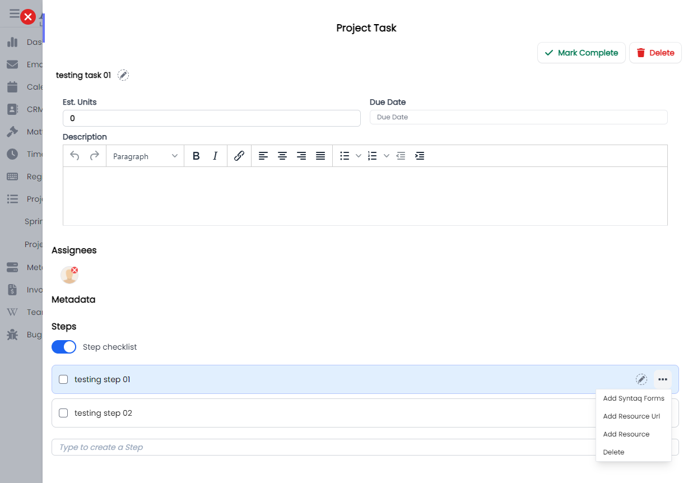Remove assignee using the red x badge

[x=75, y=270]
